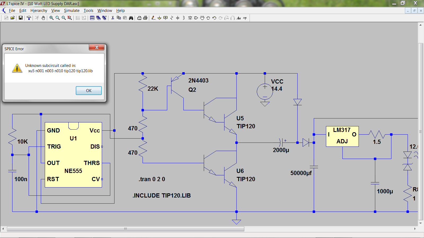Image resolution: width=424 pixels, height=238 pixels.
Task: Open the View menu
Action: (x=55, y=11)
